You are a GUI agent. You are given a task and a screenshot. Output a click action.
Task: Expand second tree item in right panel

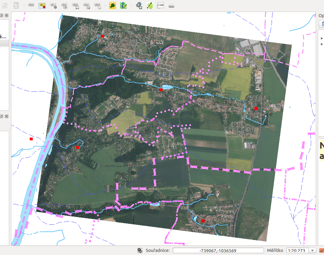click(x=322, y=44)
